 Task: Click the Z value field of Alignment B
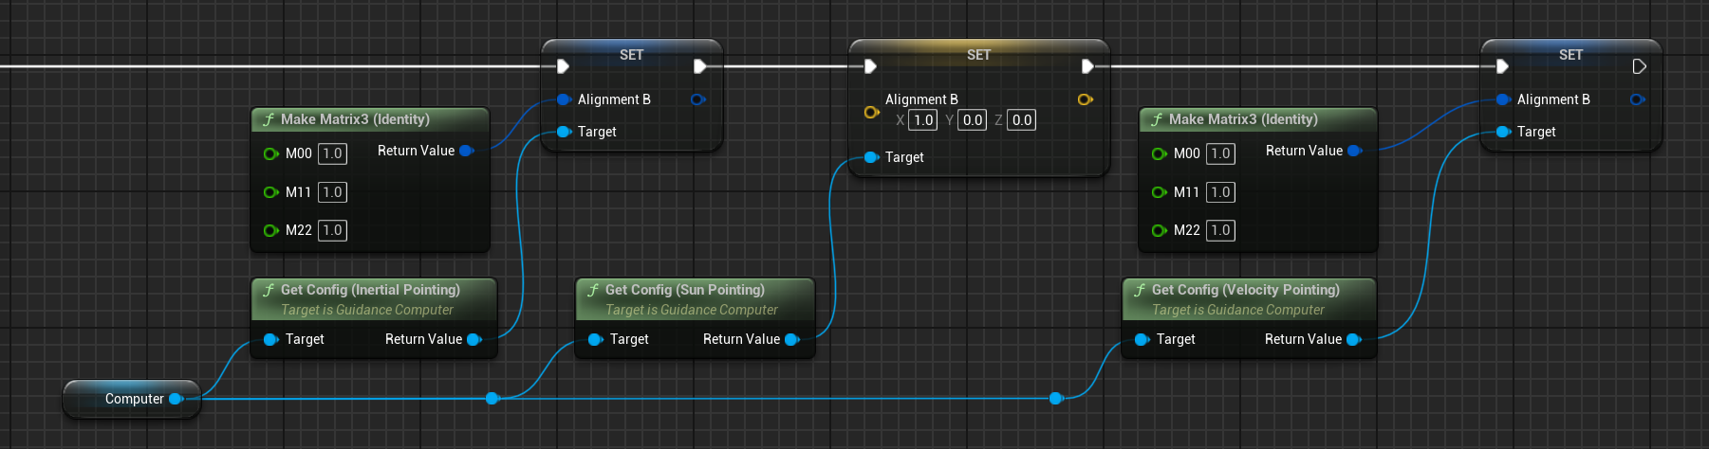click(x=1021, y=120)
